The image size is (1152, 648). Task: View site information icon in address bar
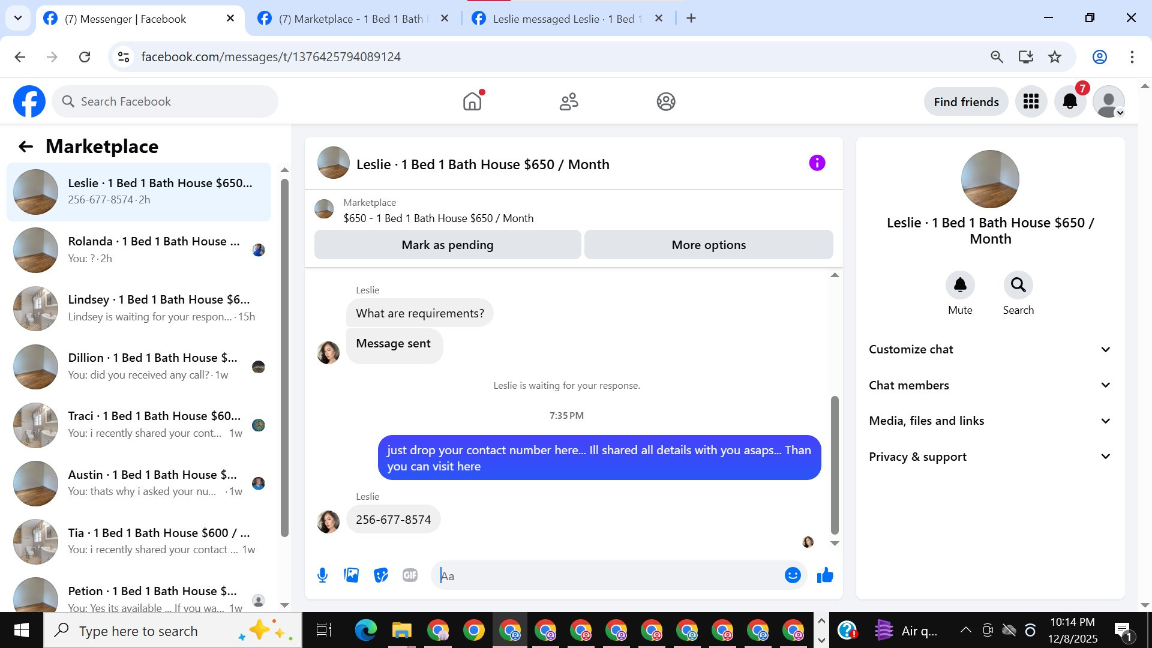click(124, 57)
